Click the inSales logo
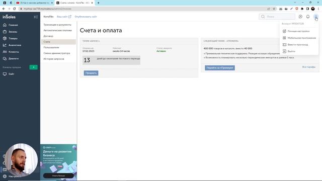The width and height of the screenshot is (322, 181). pos(9,17)
